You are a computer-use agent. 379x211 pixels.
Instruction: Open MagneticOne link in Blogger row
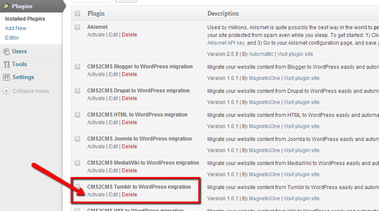point(265,78)
